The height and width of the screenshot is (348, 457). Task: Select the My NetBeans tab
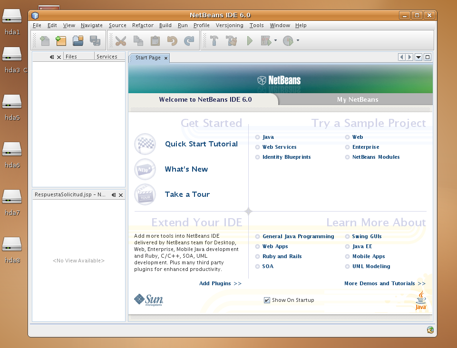click(358, 100)
